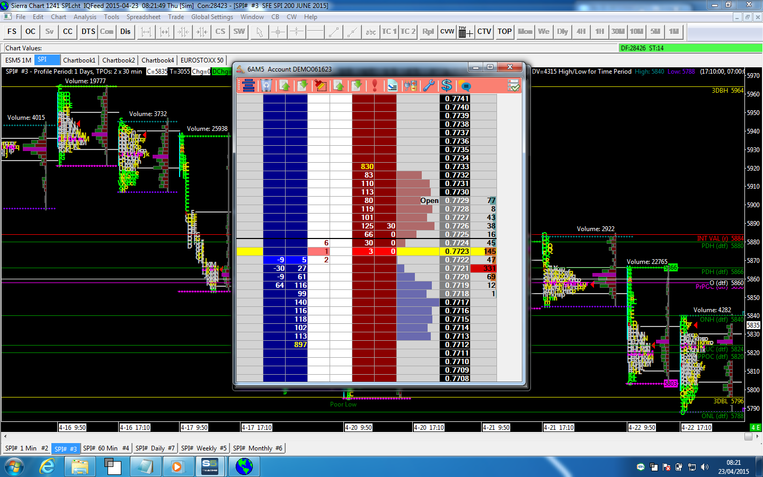Select the SPI# 60 Min #4 chart tab

[106, 448]
